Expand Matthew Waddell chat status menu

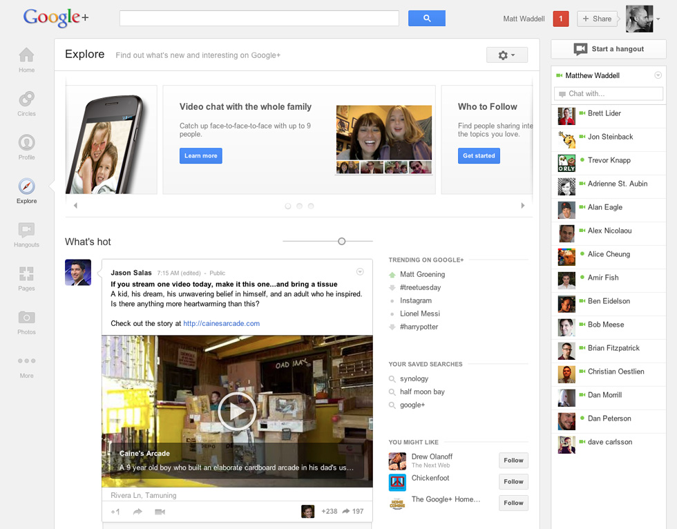point(658,75)
